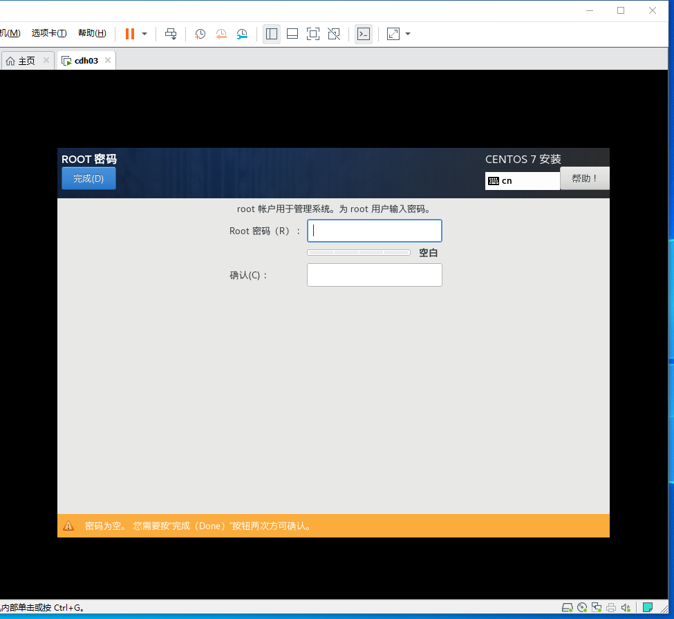Viewport: 674px width, 619px height.
Task: Click the printer status icon
Action: [611, 607]
